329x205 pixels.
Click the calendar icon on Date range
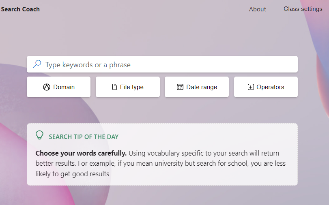[180, 87]
